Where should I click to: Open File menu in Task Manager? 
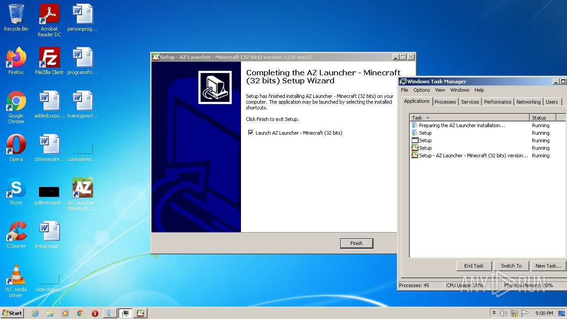(404, 90)
